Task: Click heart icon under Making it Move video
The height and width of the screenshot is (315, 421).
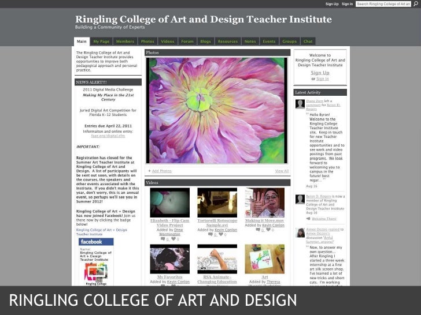Action: [x=268, y=230]
